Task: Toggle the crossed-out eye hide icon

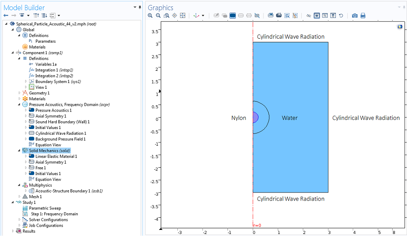Action: pos(309,15)
